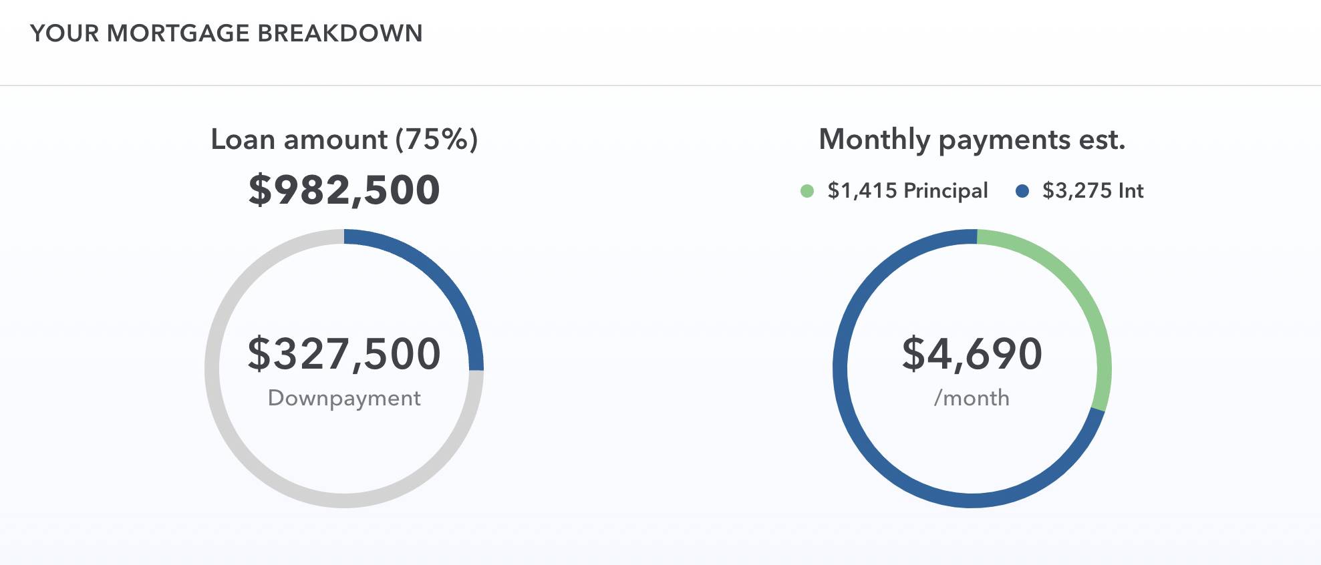Click the (75%) percentage in loan label

(436, 140)
